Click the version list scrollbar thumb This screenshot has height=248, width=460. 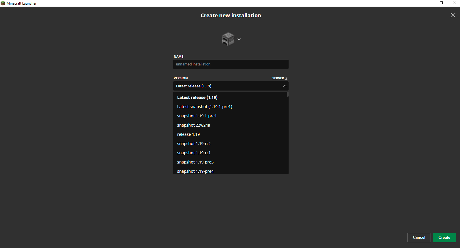tap(288, 94)
